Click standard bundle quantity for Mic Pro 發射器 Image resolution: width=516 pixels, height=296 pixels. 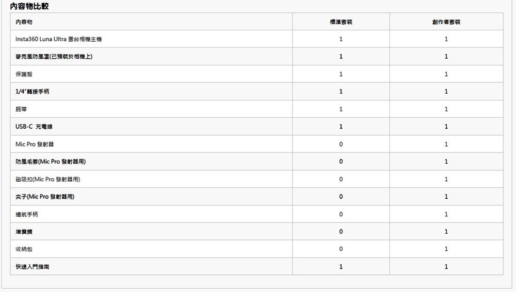click(x=341, y=144)
